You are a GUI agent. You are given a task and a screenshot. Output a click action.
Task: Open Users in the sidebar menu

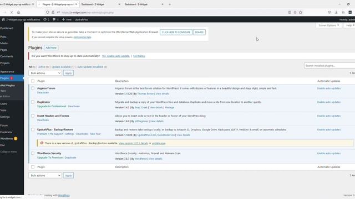click(4, 104)
